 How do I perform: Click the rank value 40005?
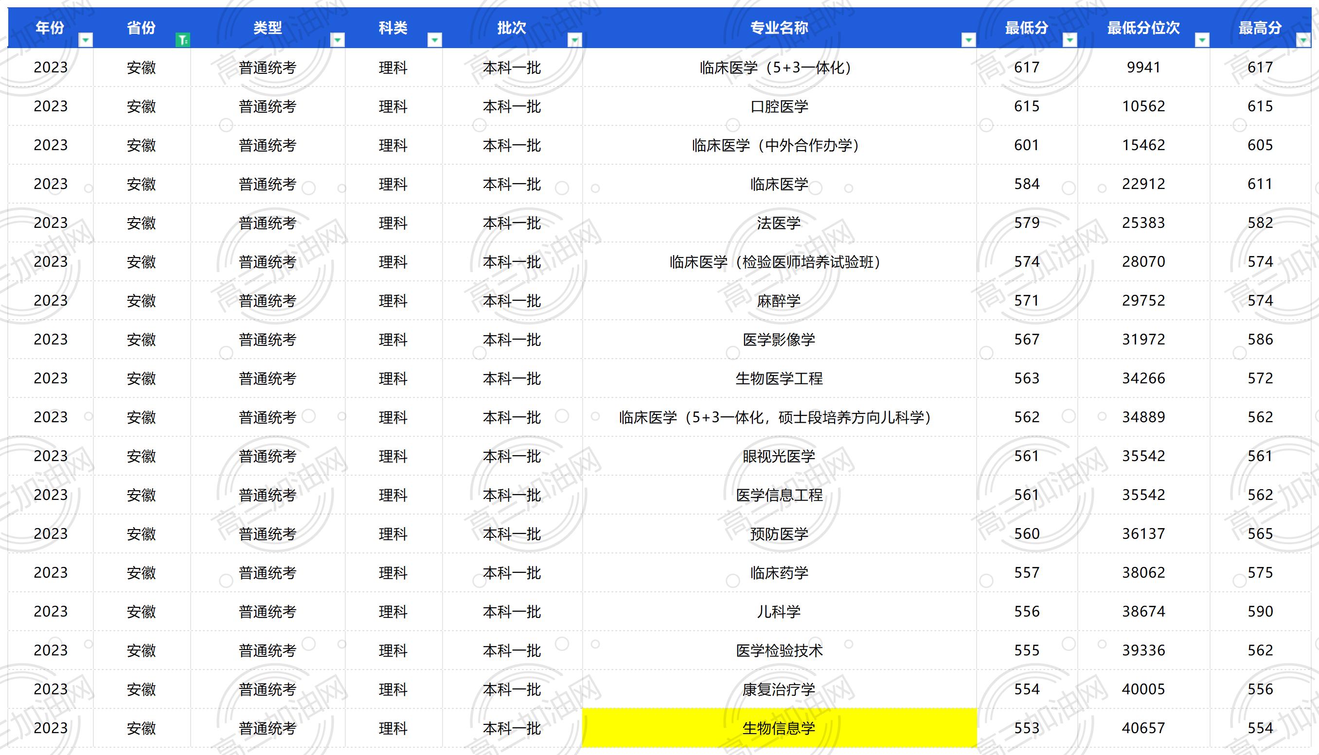point(1143,690)
